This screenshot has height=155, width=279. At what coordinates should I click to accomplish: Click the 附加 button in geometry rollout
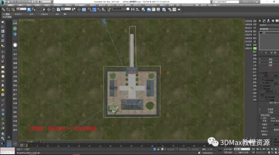pos(264,128)
